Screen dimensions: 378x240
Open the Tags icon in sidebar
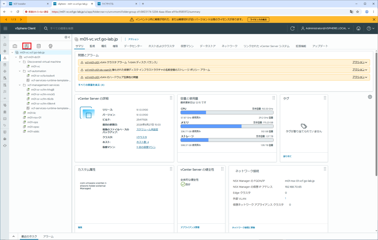(x=5, y=125)
